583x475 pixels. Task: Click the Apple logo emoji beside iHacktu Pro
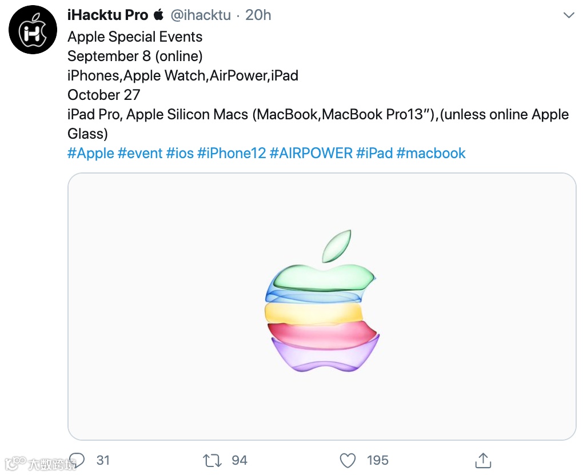pyautogui.click(x=158, y=14)
